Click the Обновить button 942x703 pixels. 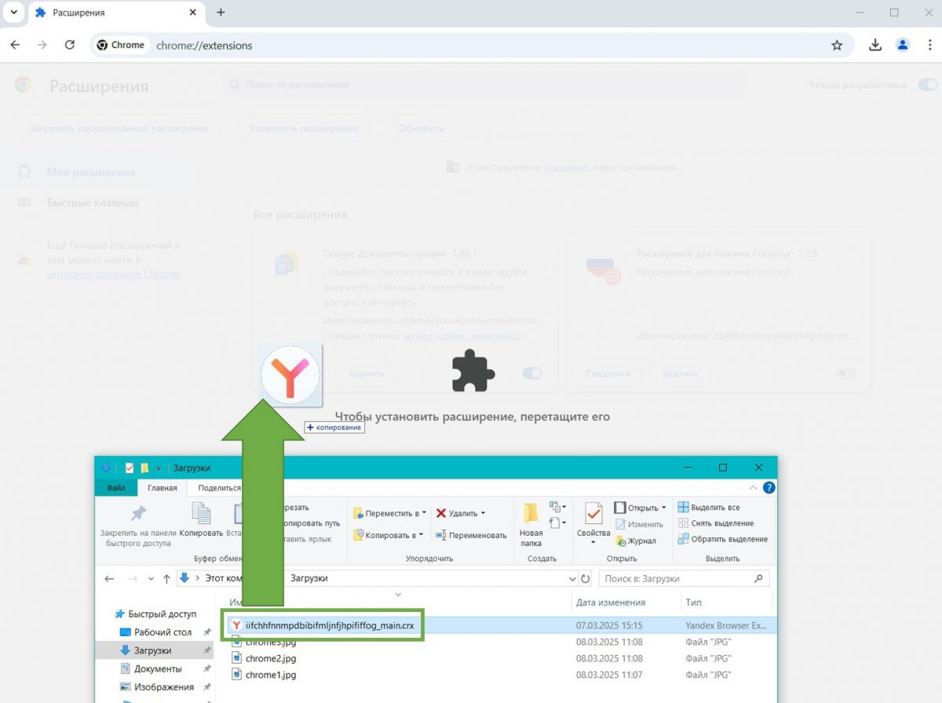[x=421, y=128]
